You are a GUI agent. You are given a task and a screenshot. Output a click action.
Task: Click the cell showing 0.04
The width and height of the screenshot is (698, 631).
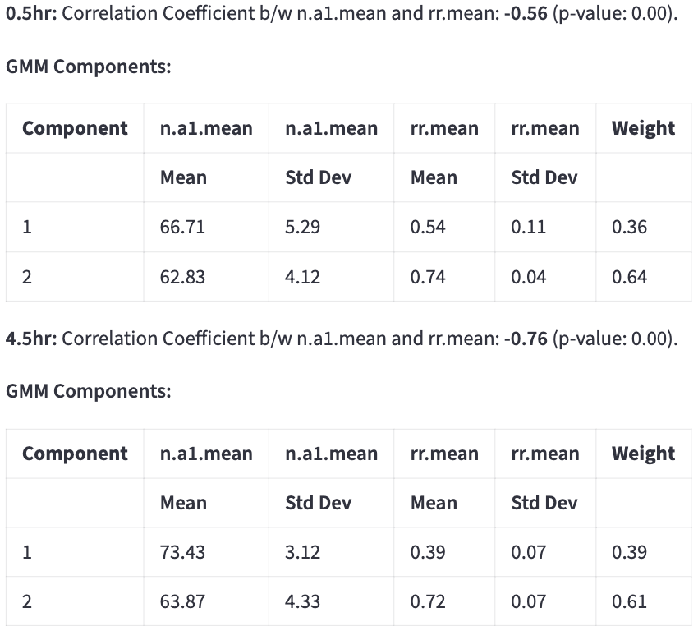click(x=528, y=277)
